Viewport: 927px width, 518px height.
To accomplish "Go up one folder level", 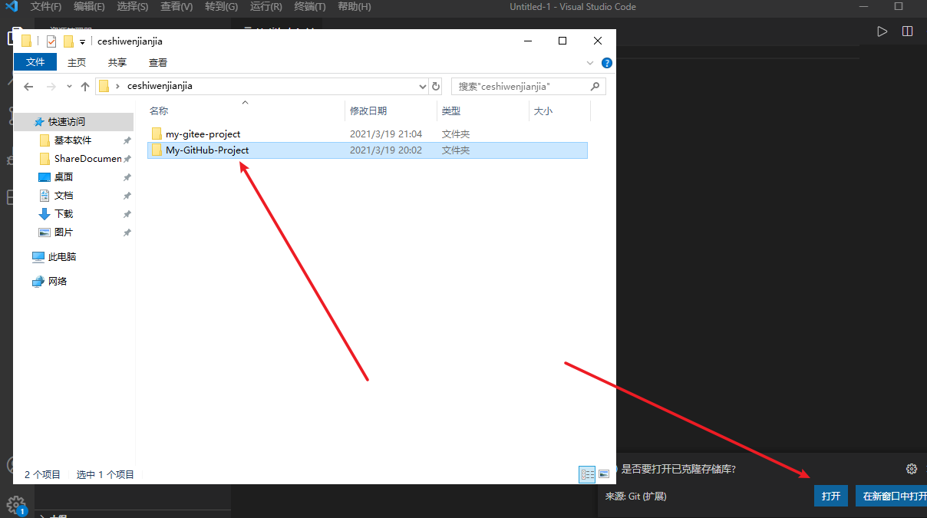I will 85,87.
